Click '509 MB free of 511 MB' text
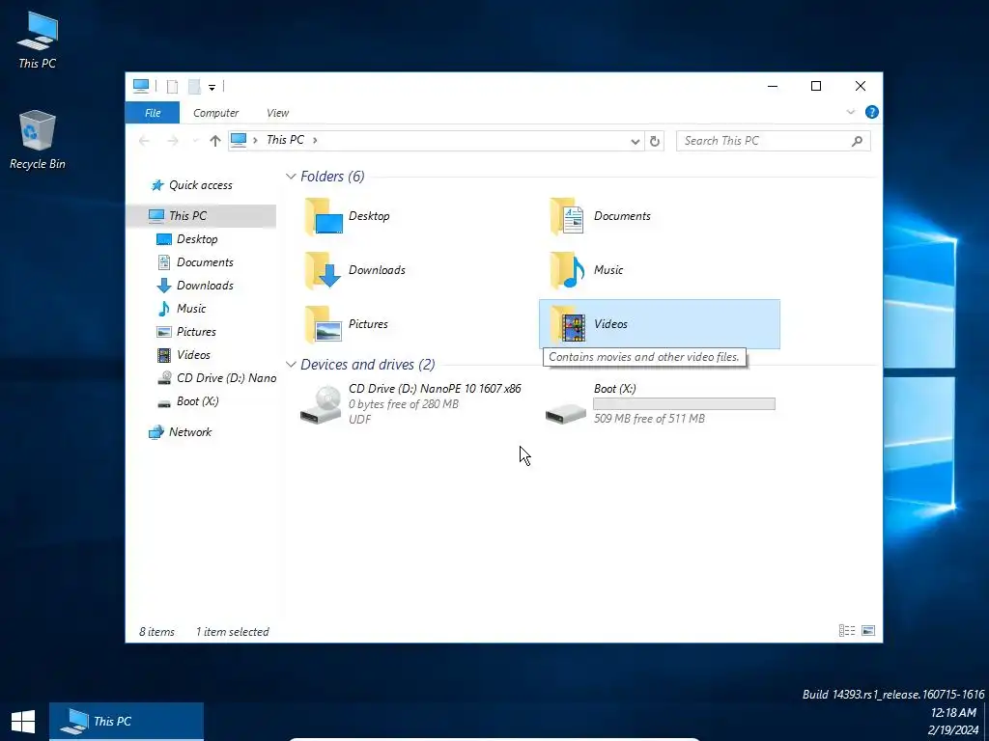989x741 pixels. pos(649,419)
